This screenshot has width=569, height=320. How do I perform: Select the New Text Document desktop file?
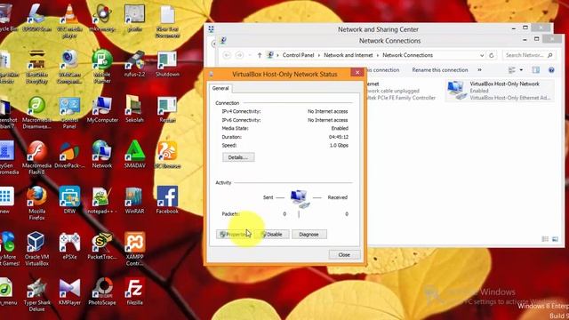tap(167, 21)
